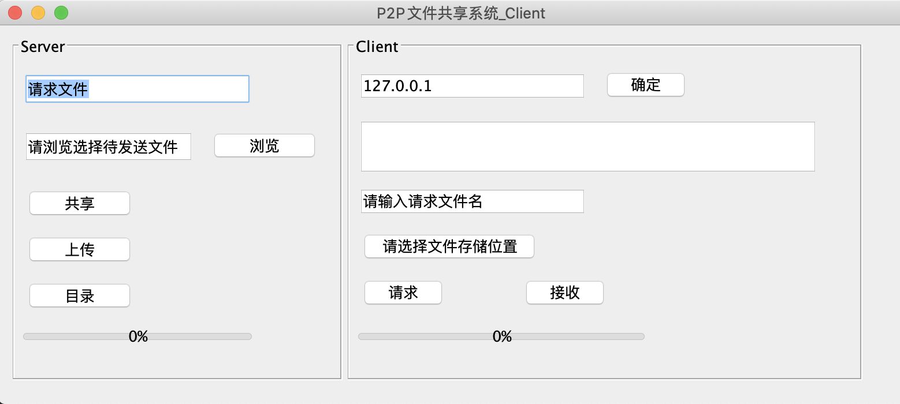Click the 上传 upload button
This screenshot has width=900, height=404.
point(80,249)
